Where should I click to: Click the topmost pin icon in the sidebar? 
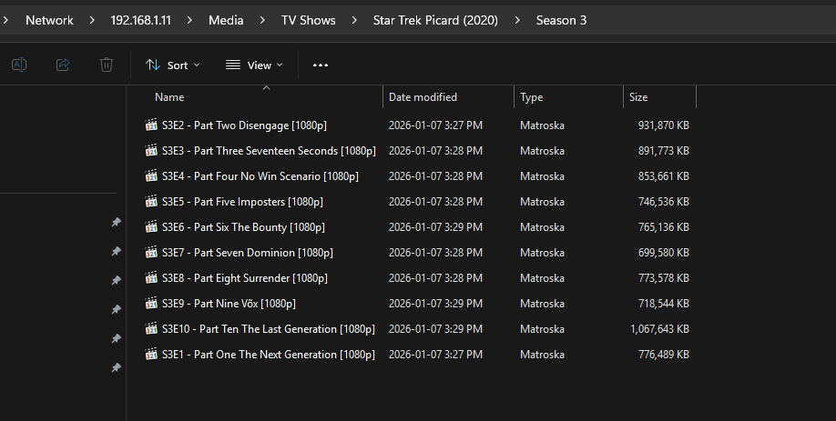point(116,222)
